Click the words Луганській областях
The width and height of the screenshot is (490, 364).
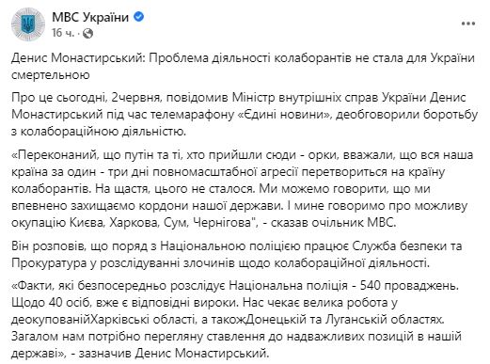[x=385, y=320]
